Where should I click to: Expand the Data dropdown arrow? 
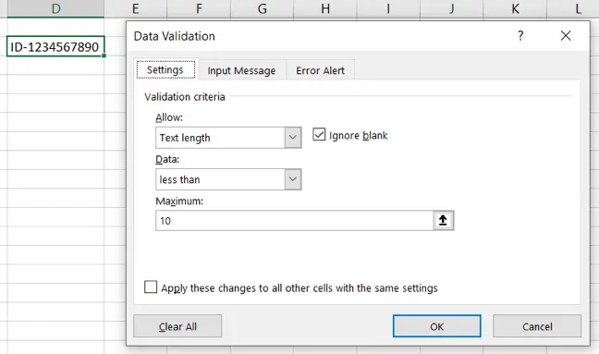(293, 179)
